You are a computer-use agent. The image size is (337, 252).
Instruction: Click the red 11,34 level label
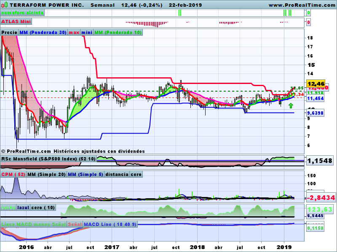pos(297,94)
